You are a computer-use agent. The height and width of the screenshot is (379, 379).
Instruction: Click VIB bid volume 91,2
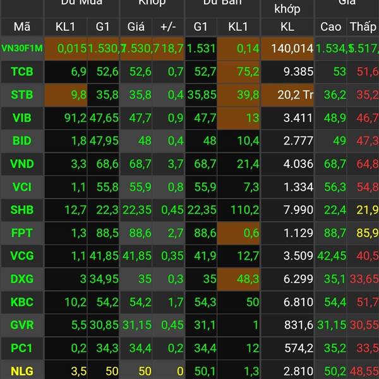point(75,117)
